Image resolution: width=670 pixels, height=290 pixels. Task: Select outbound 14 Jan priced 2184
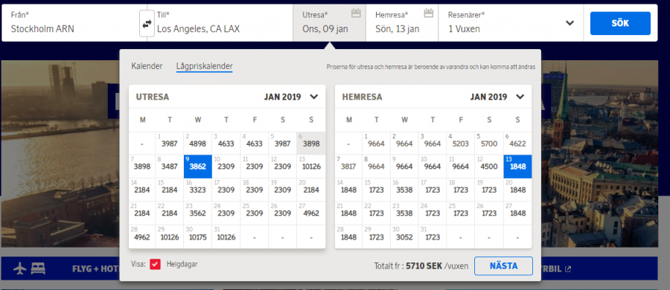[x=142, y=190]
